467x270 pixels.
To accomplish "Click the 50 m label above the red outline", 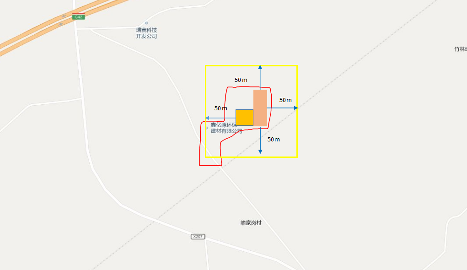I will click(241, 80).
